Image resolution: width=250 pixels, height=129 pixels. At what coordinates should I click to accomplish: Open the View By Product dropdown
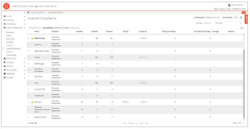pyautogui.click(x=207, y=23)
